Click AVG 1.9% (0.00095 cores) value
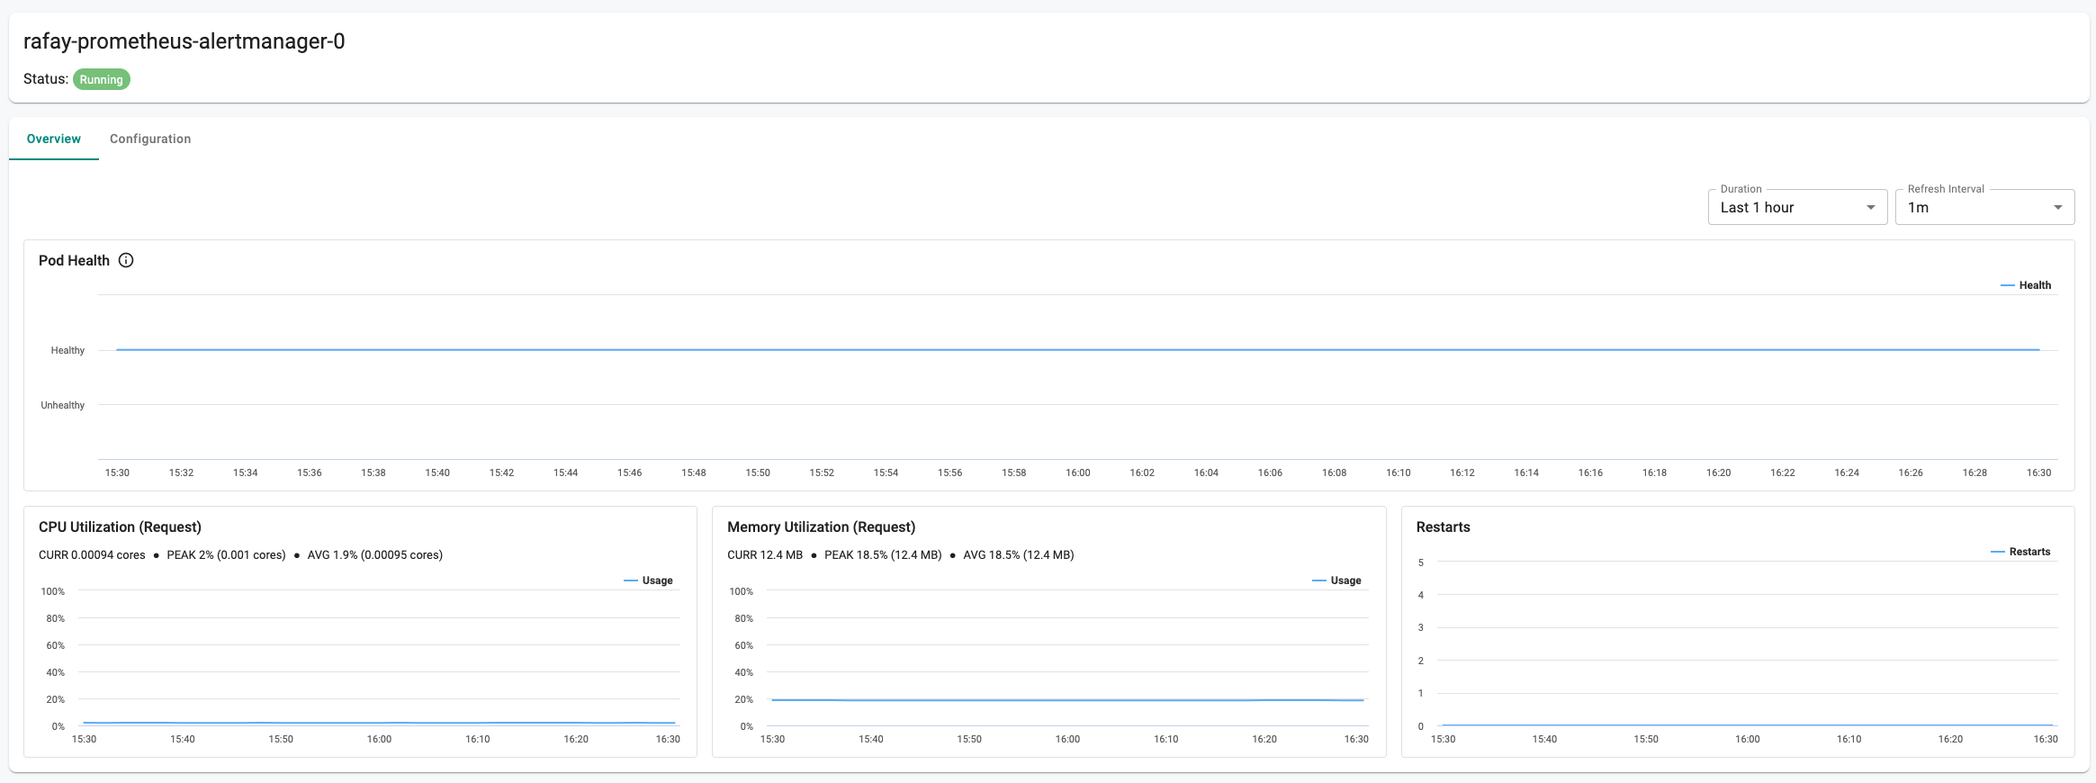 (375, 554)
